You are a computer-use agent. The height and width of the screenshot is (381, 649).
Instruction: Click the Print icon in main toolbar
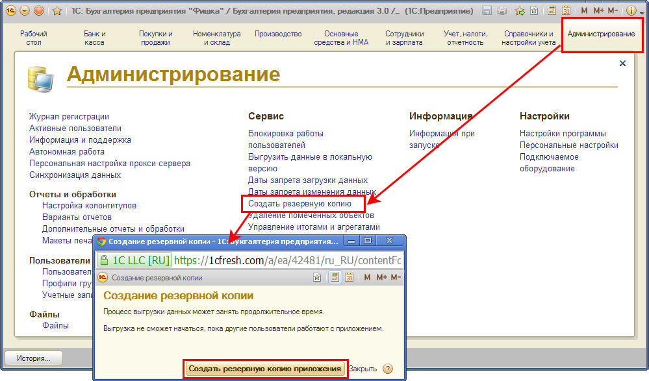coord(502,11)
